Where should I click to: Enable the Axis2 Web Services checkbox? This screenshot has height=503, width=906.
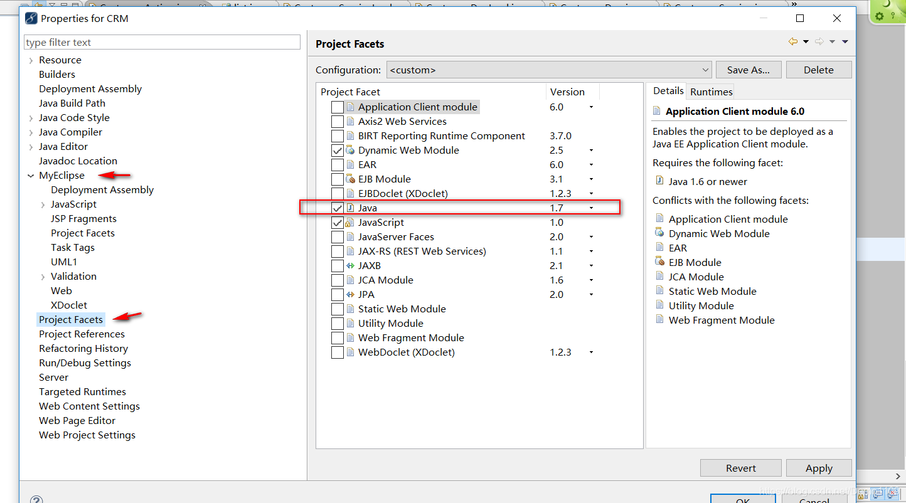[x=338, y=122]
